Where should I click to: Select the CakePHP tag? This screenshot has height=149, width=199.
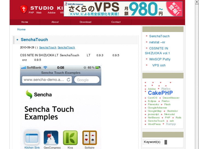click(160, 93)
